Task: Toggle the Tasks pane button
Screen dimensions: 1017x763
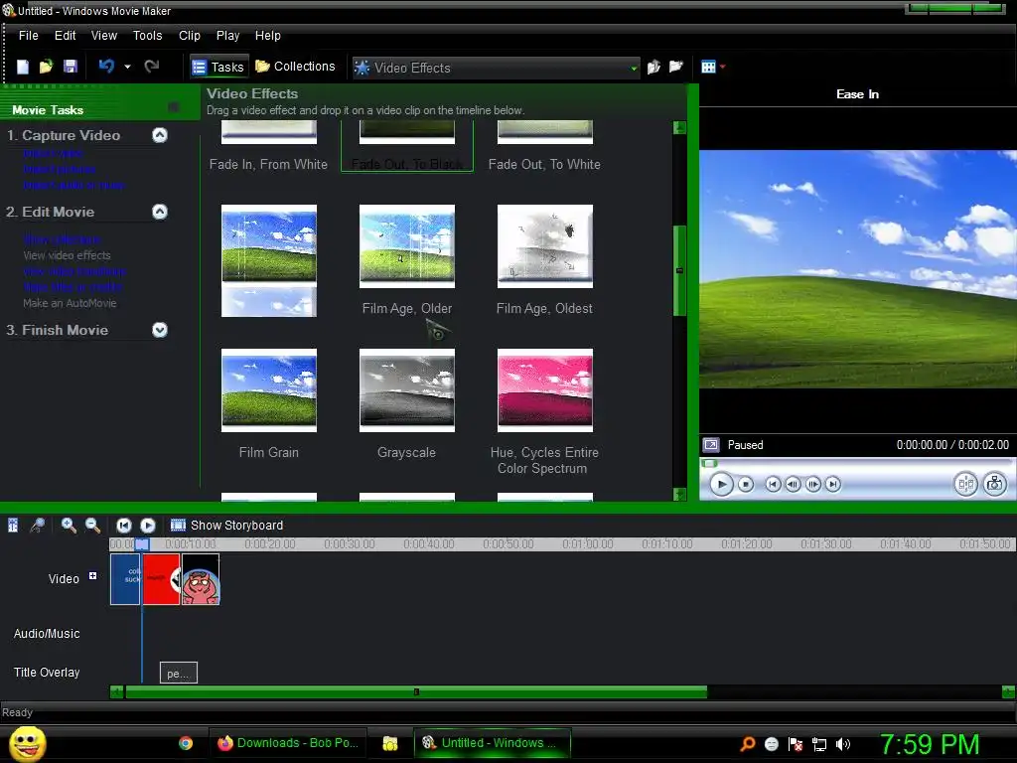Action: (219, 67)
